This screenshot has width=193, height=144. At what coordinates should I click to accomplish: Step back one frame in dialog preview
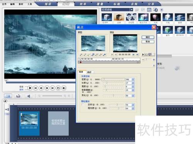tap(116, 55)
